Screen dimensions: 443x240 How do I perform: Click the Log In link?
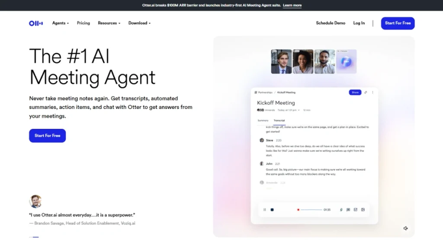click(359, 23)
